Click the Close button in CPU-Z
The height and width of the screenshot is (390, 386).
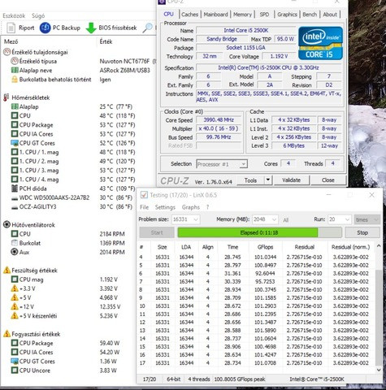click(x=328, y=180)
